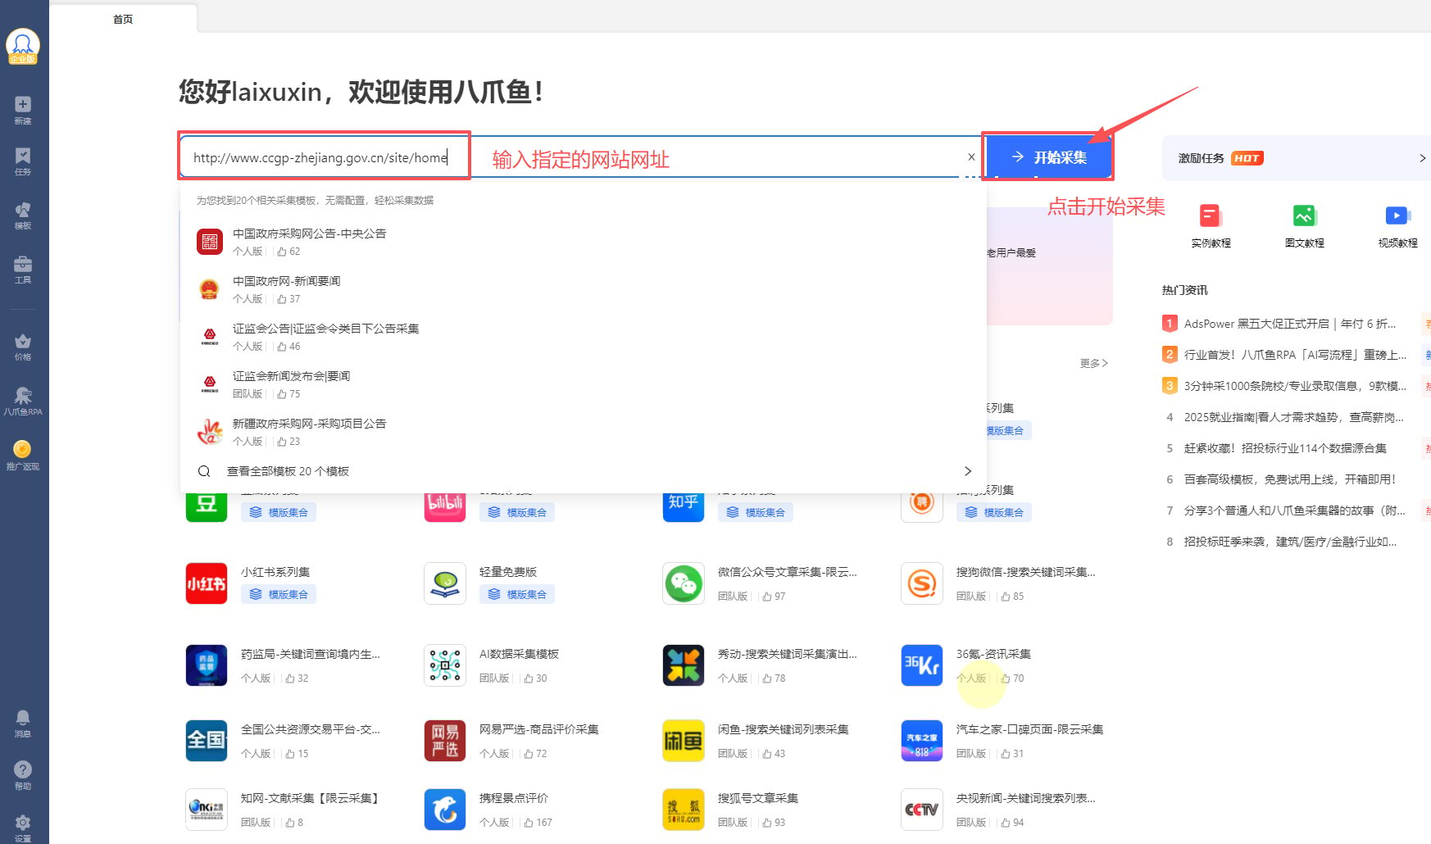The height and width of the screenshot is (844, 1431).
Task: Open news: 招投标旺季来袭
Action: pos(1290,542)
